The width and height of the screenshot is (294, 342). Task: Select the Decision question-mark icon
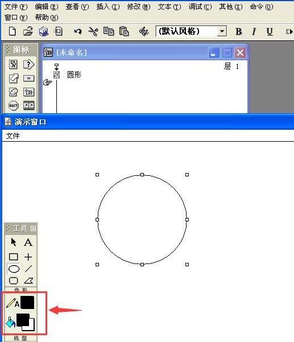click(x=28, y=64)
